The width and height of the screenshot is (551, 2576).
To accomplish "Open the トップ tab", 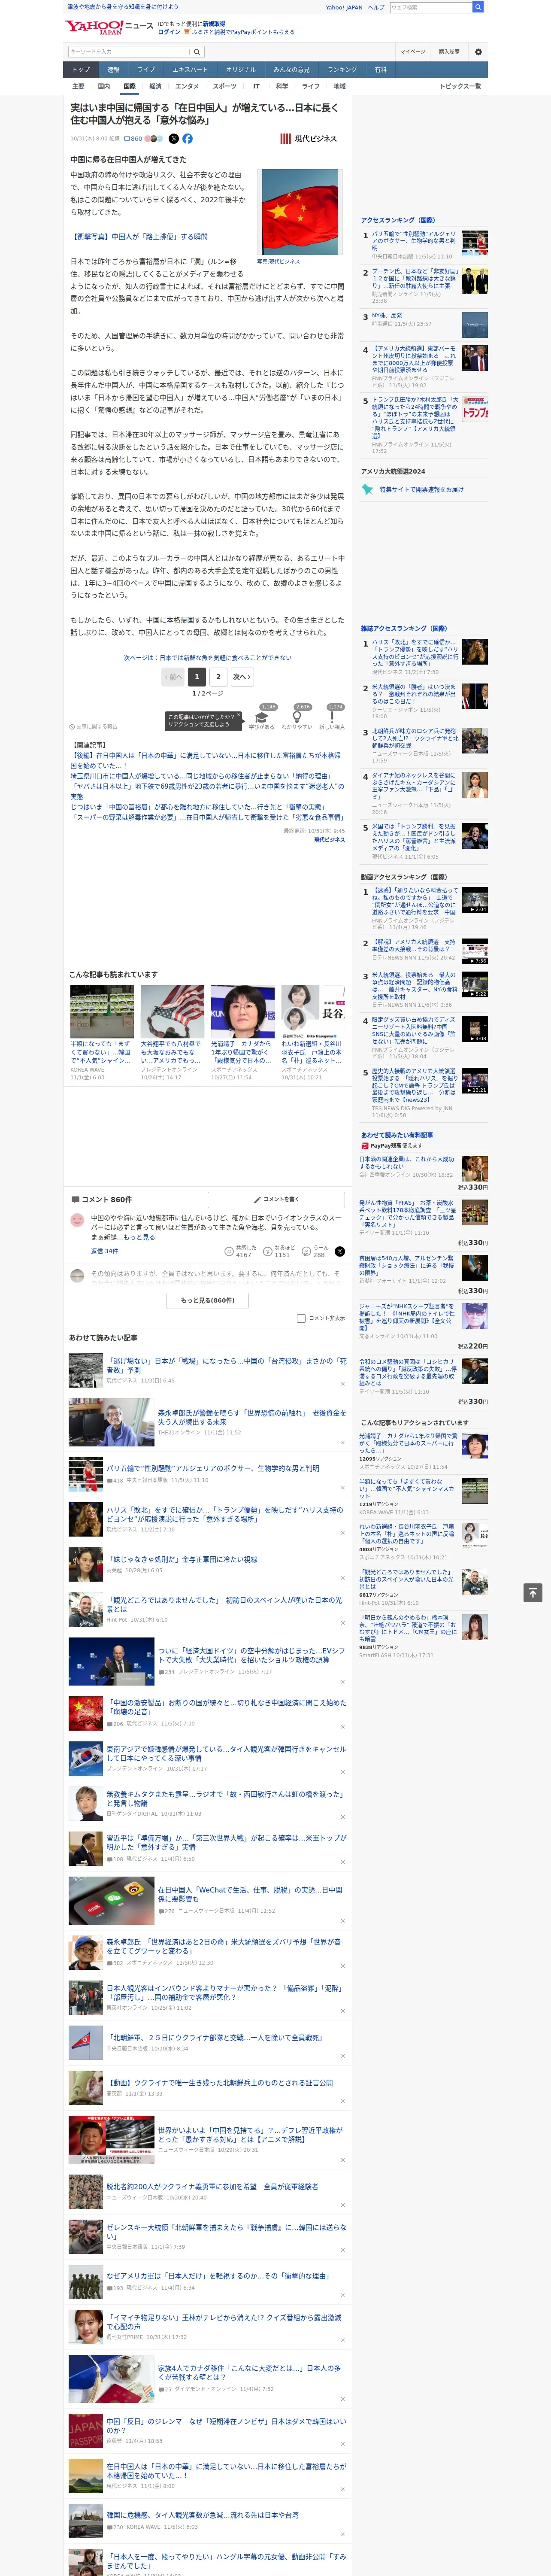I will tap(81, 70).
